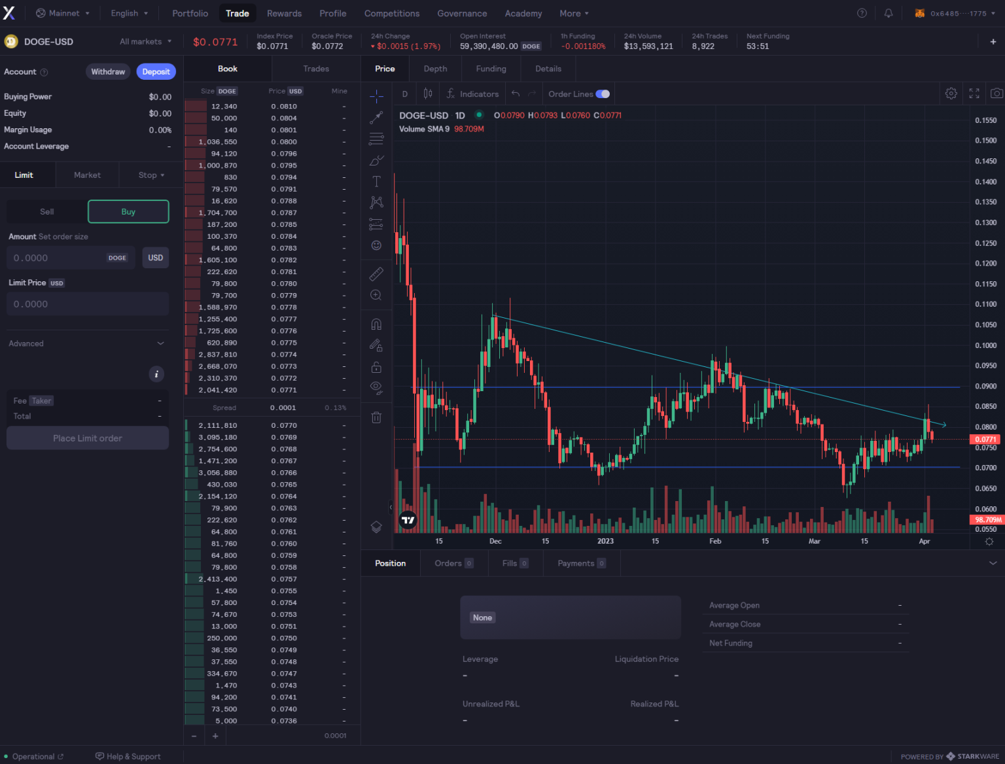
Task: Click the account visibility icon next to Account
Action: point(44,72)
